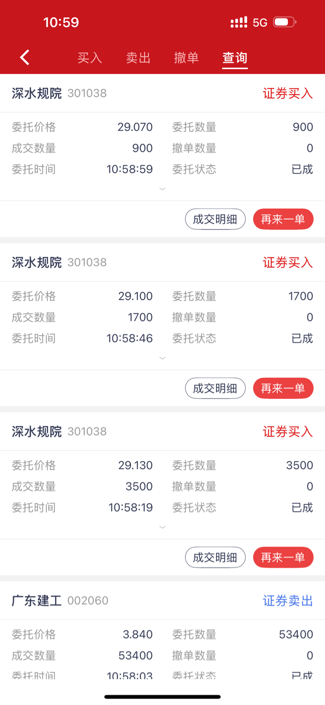Expand details of the 10:58:59 order
This screenshot has height=705, width=325.
162,189
